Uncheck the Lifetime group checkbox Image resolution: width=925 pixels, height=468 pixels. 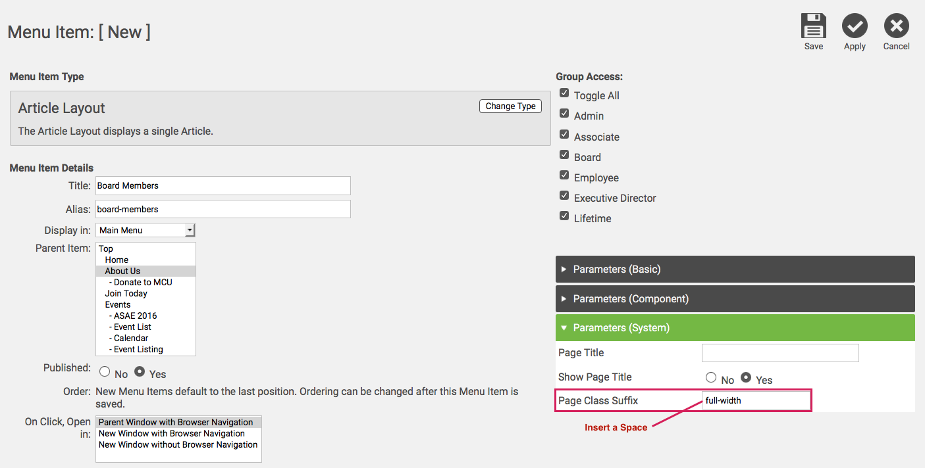click(564, 216)
